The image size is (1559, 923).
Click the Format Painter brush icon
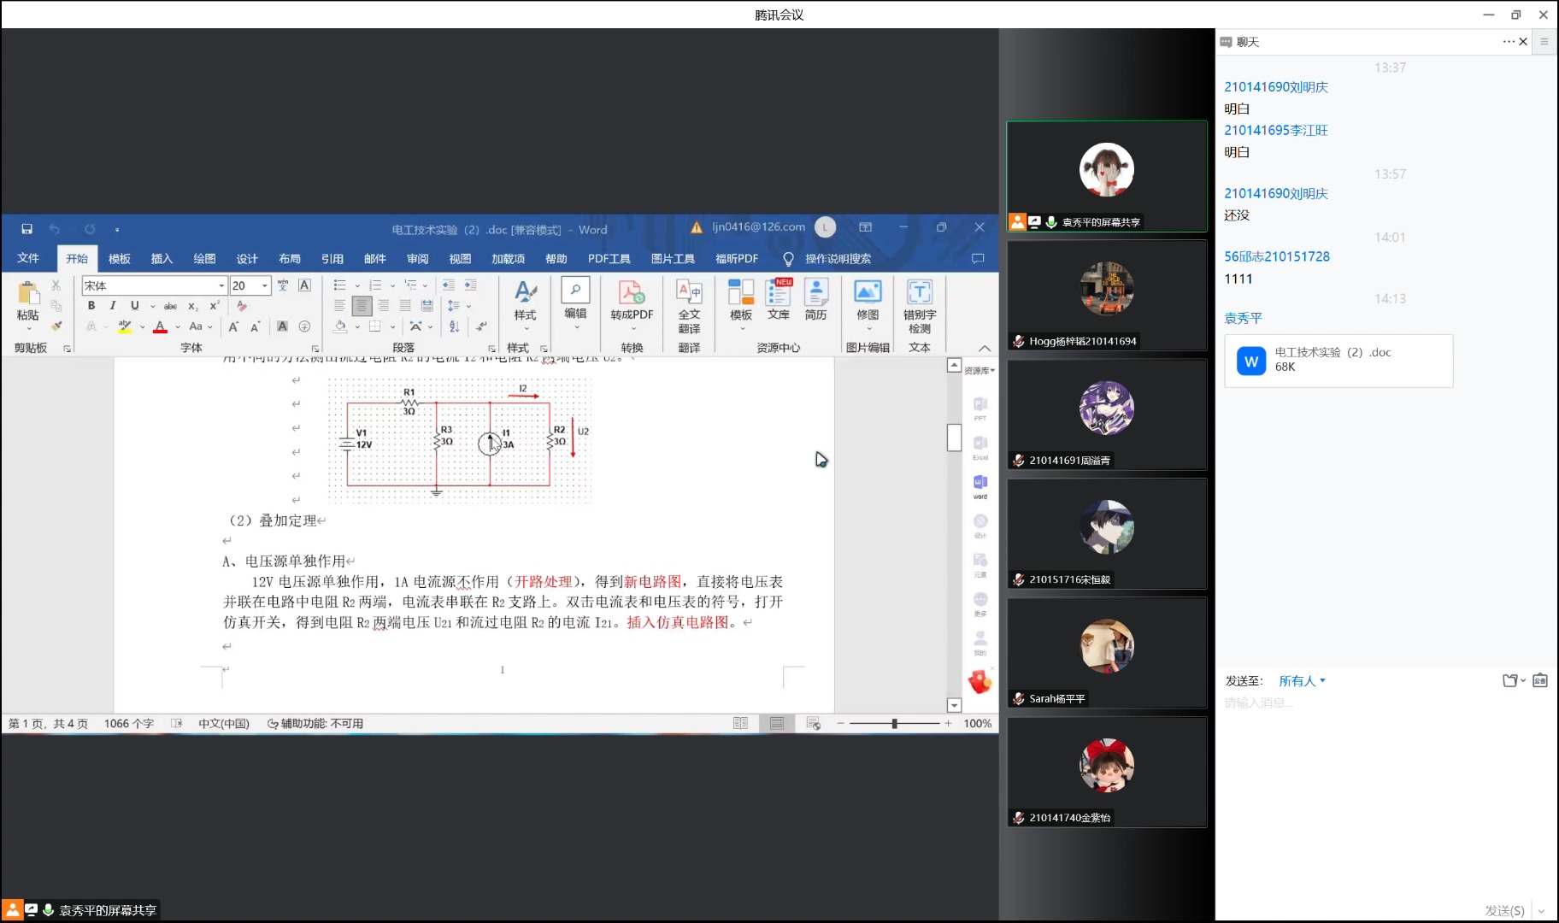[56, 326]
